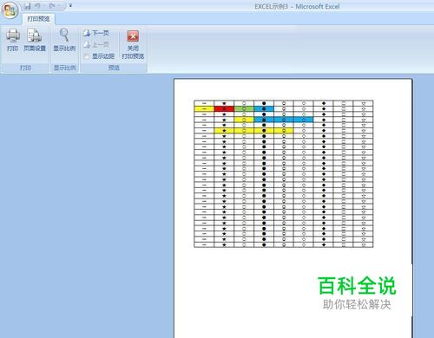Click the previewed page to zoom

coord(293,208)
